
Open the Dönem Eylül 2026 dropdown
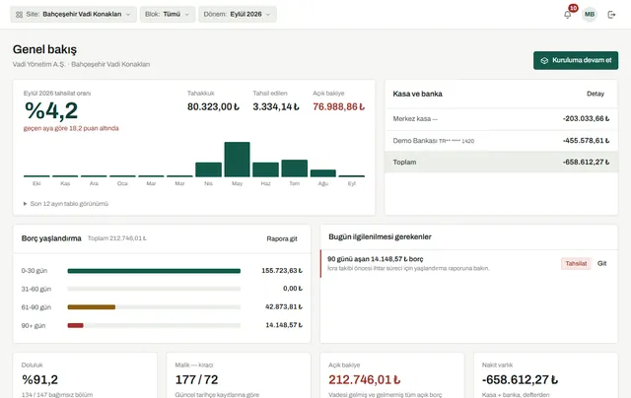[237, 14]
